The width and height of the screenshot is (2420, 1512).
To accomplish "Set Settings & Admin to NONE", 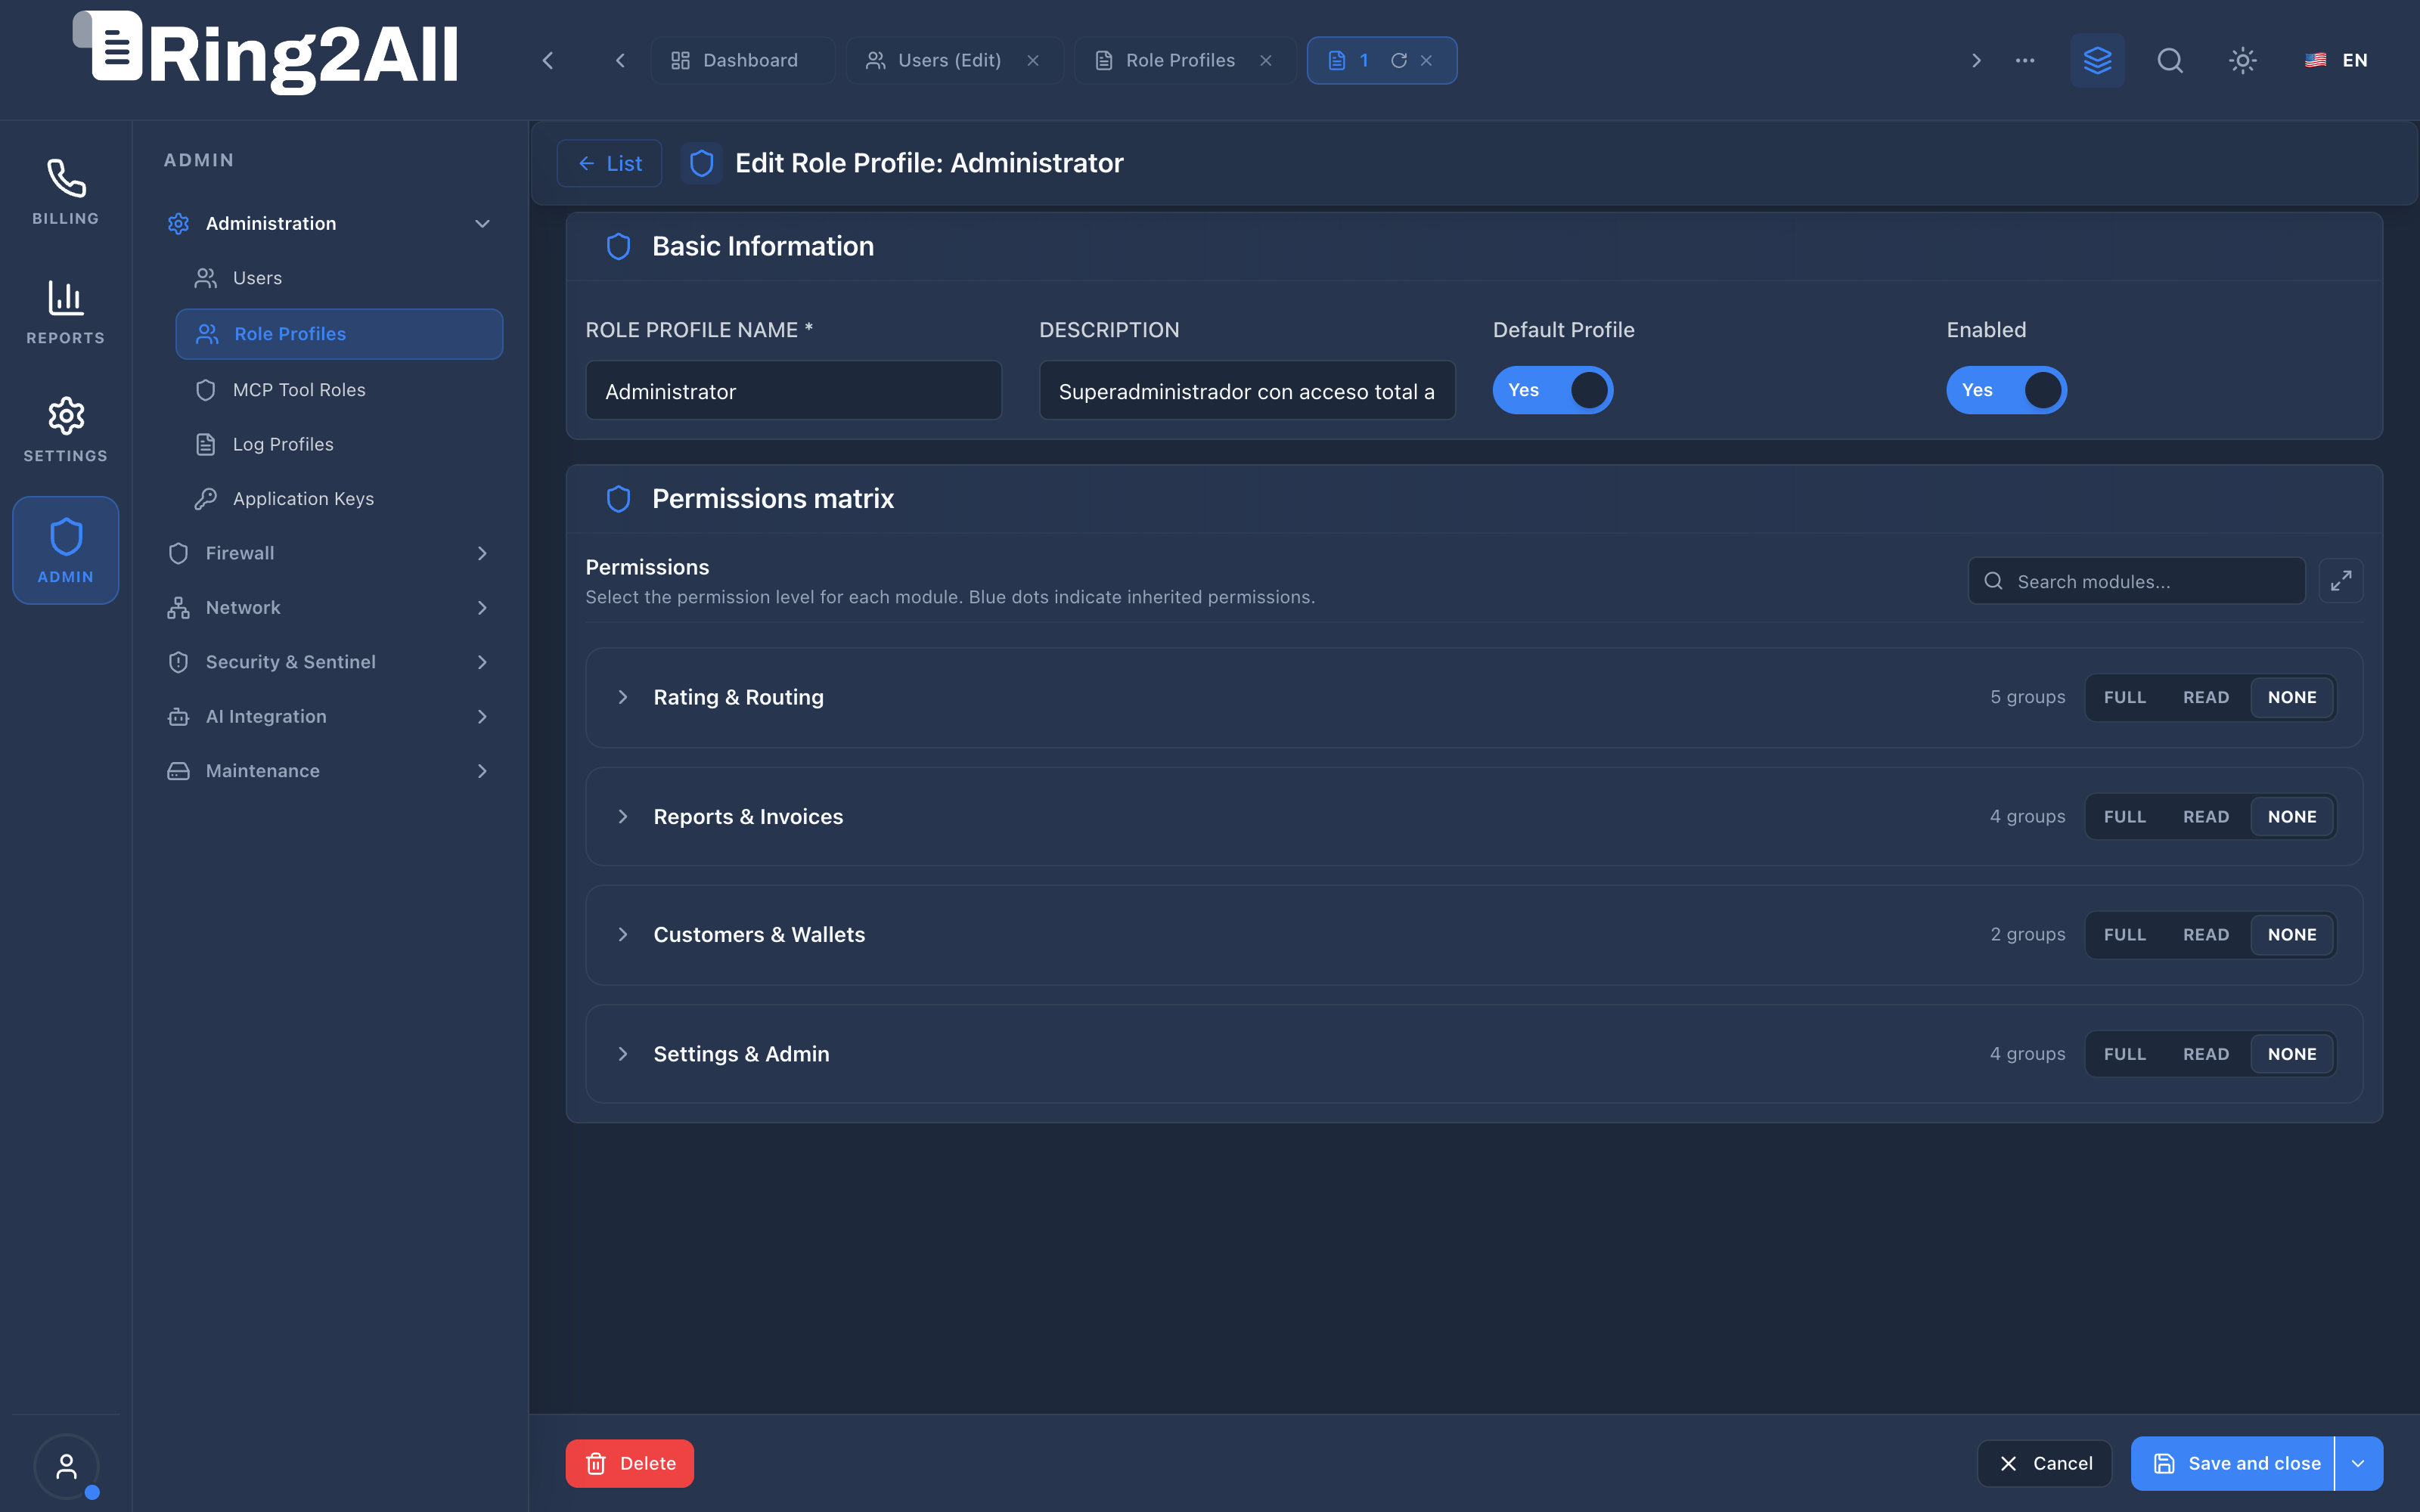I will tap(2292, 1054).
